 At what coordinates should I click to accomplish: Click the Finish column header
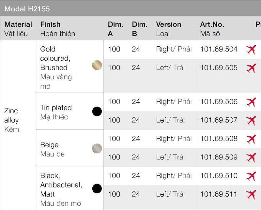(x=50, y=24)
